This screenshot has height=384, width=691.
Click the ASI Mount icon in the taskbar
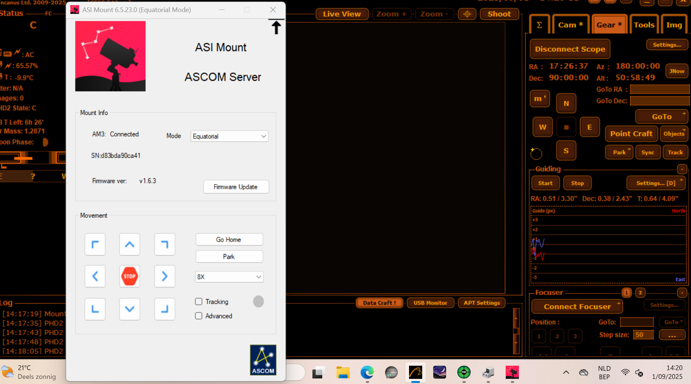point(512,373)
